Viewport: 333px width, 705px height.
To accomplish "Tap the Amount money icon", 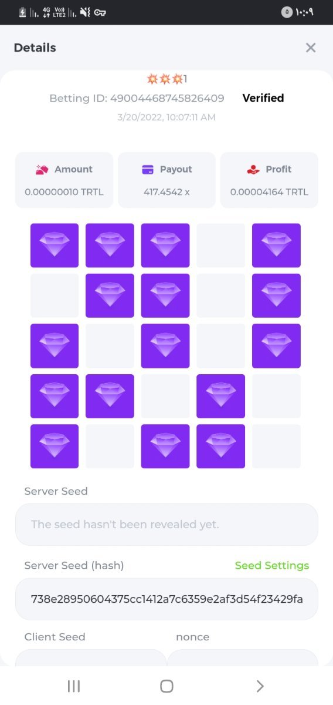I will click(x=42, y=169).
